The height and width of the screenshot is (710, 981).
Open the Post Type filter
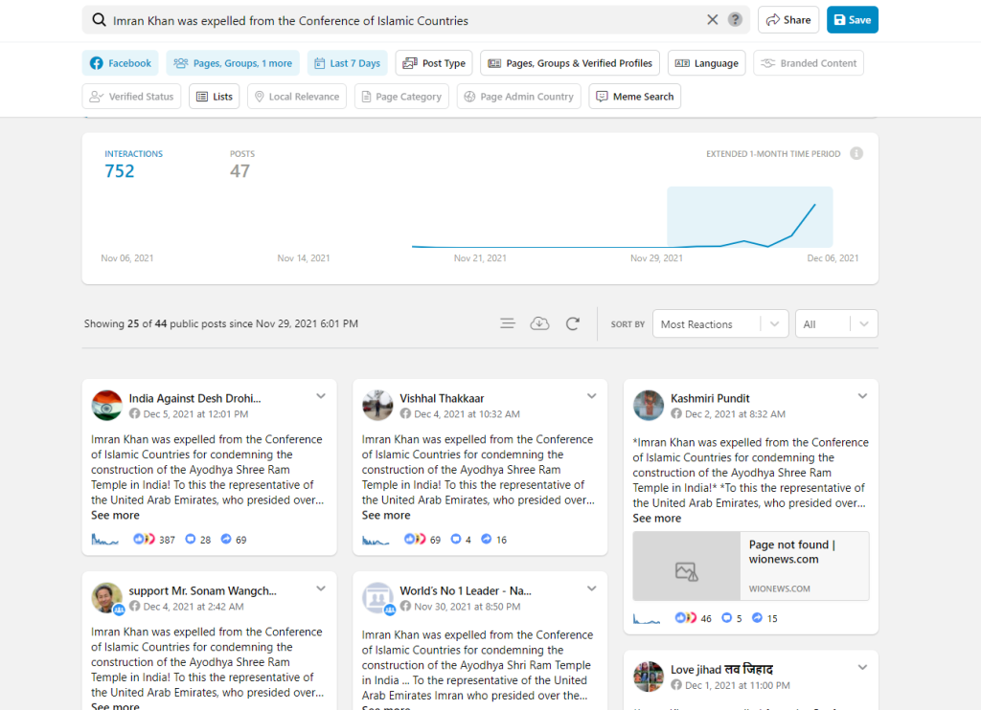pyautogui.click(x=434, y=63)
